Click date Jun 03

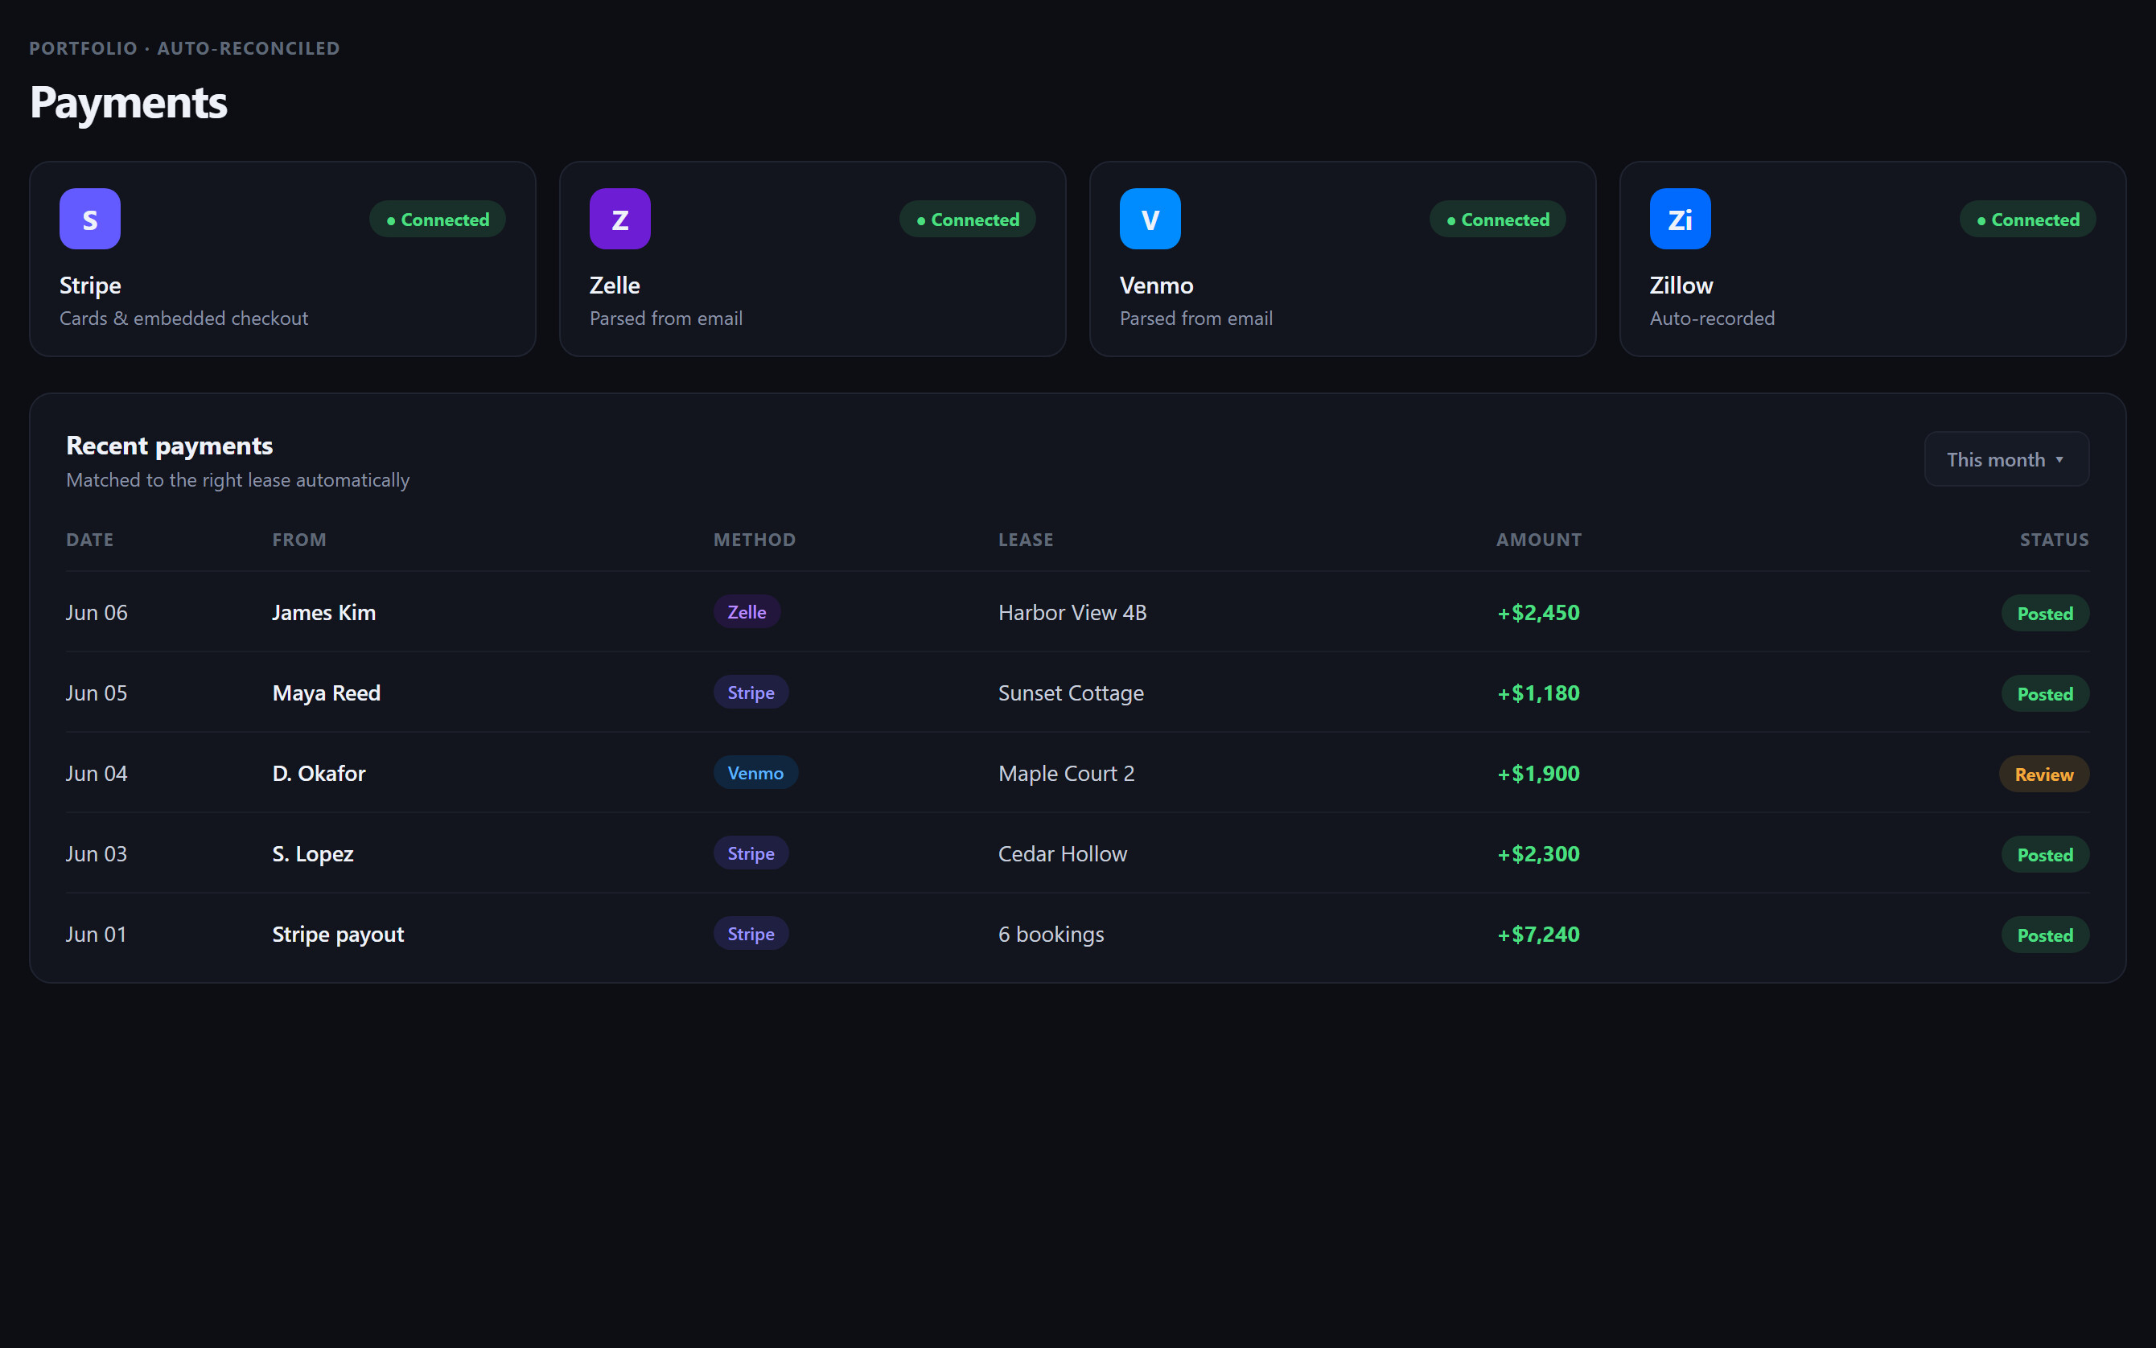click(x=97, y=853)
